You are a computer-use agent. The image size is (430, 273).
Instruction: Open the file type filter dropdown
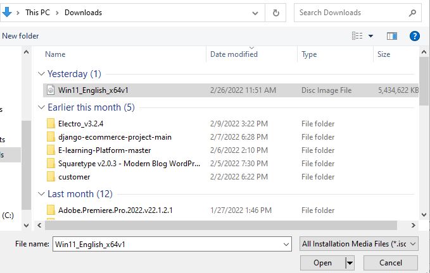pos(358,244)
